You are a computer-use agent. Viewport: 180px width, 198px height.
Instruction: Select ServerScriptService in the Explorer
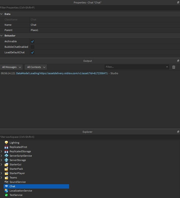click(21, 156)
